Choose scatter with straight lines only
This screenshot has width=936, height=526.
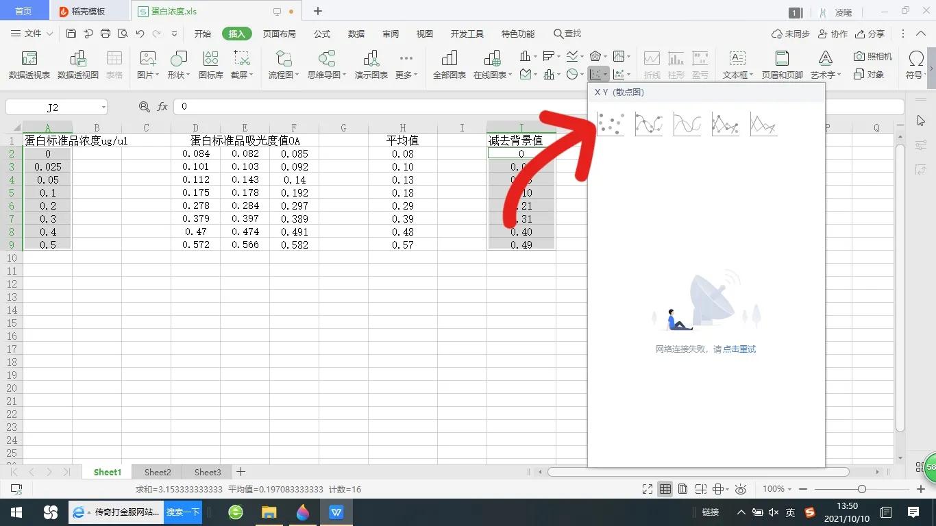tap(763, 124)
